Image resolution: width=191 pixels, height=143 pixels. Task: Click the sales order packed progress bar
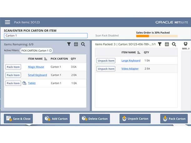[157, 36]
